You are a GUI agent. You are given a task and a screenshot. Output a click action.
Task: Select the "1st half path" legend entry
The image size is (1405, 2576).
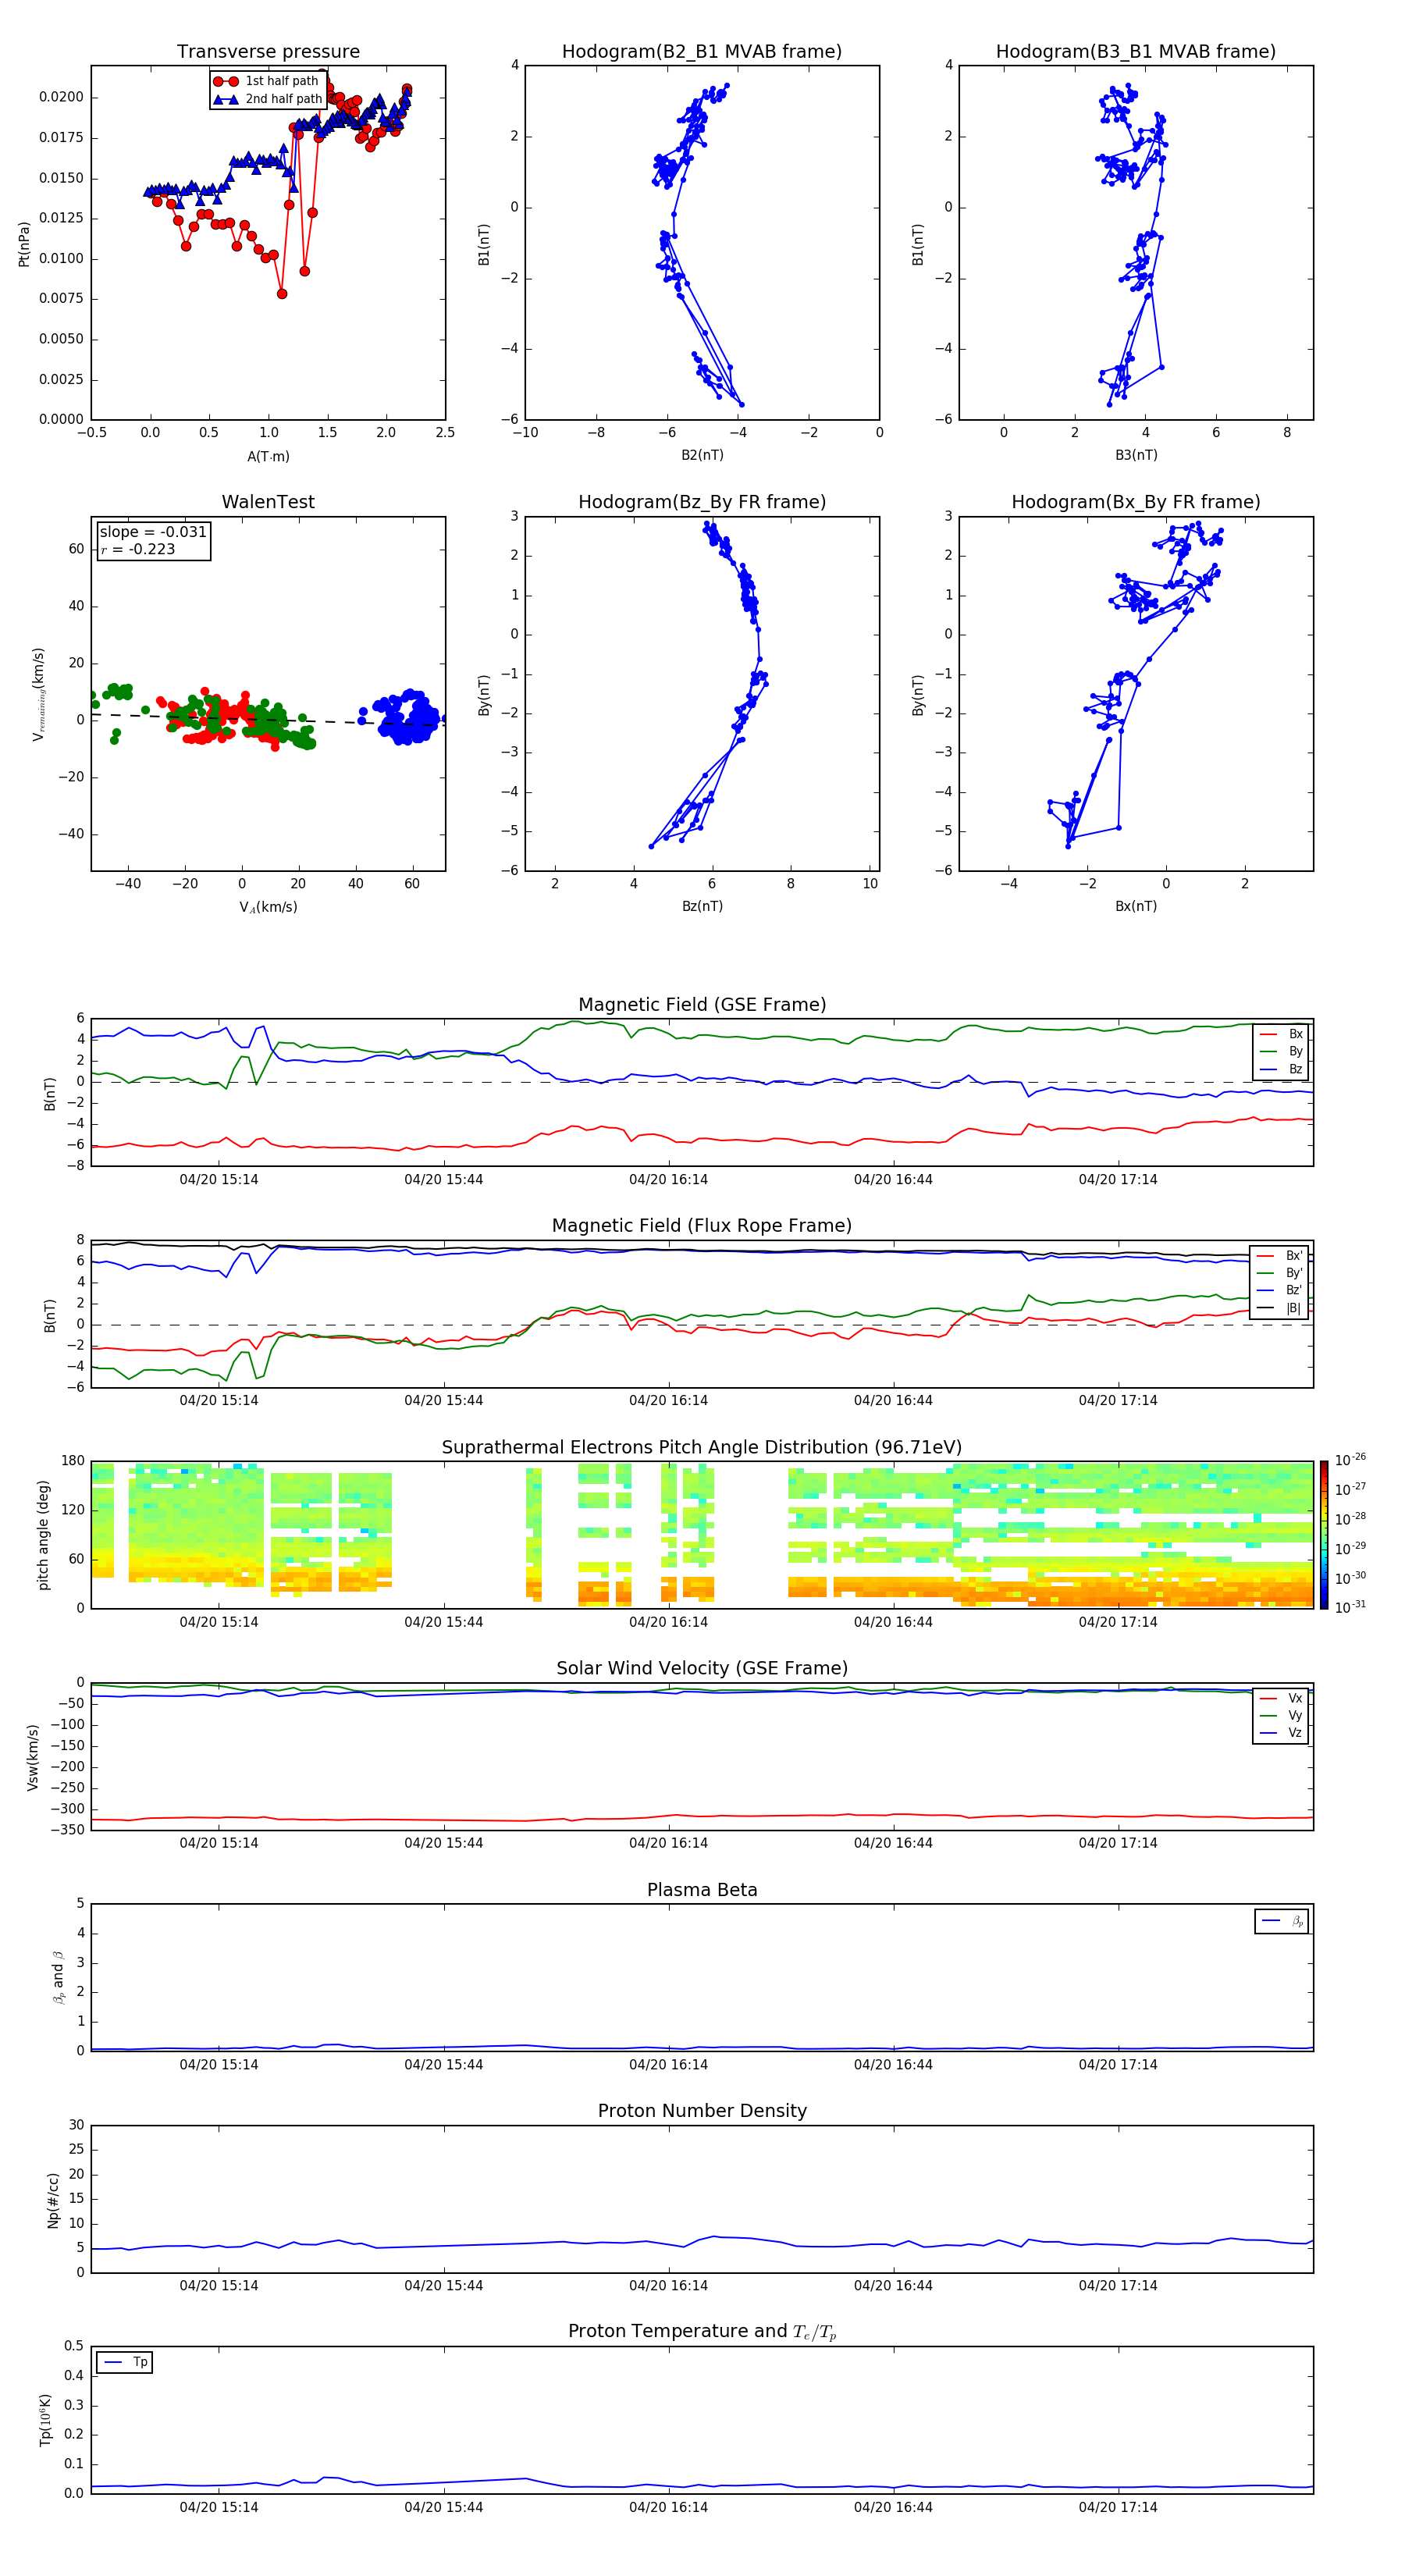click(x=266, y=81)
